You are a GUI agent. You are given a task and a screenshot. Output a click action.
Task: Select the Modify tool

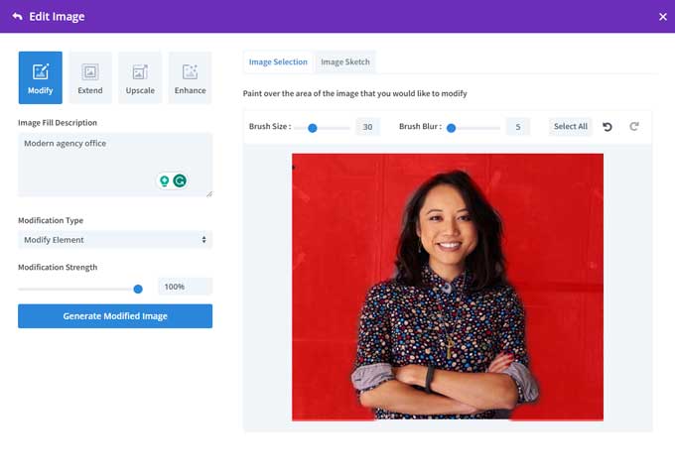[x=41, y=77]
